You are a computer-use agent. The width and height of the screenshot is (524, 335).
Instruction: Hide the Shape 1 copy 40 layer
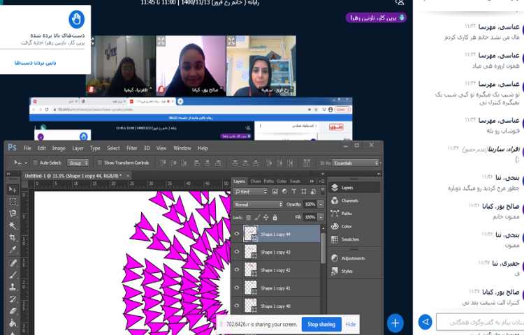pyautogui.click(x=237, y=305)
